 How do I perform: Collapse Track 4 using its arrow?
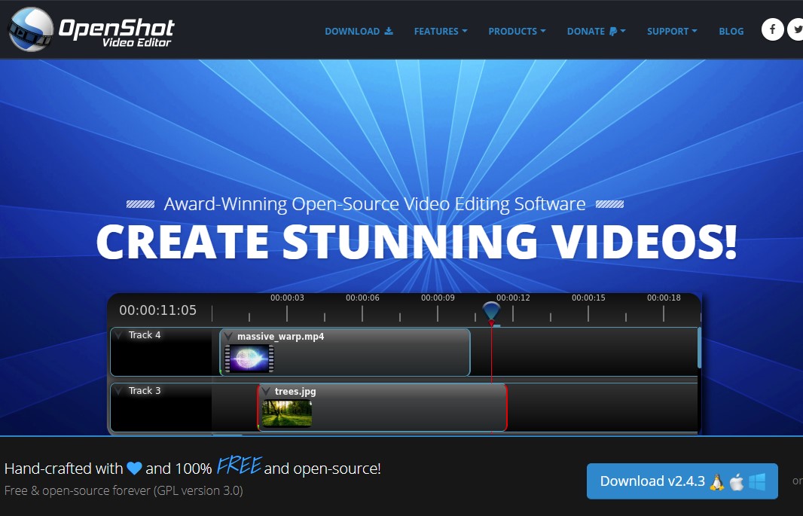(x=119, y=335)
